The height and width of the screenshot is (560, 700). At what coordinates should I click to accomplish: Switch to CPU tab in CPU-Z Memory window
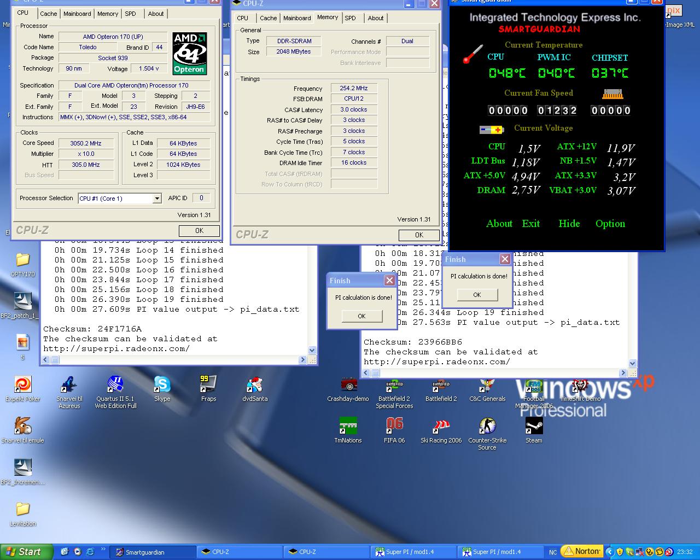(x=242, y=18)
